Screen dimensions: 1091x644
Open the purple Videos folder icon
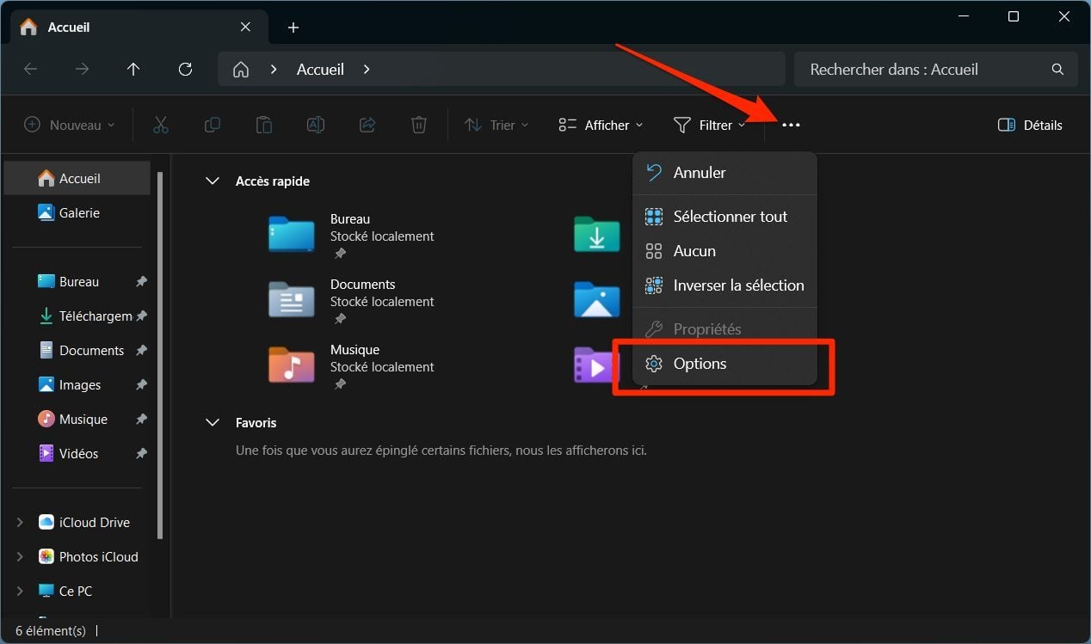595,365
